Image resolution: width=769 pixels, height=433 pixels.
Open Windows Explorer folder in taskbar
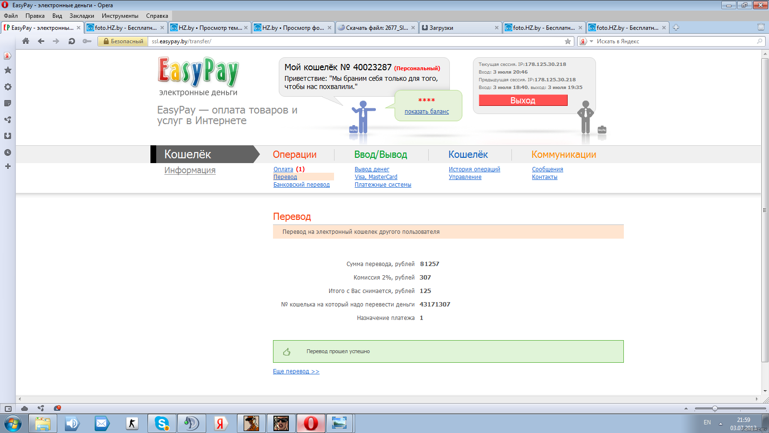[x=43, y=423]
